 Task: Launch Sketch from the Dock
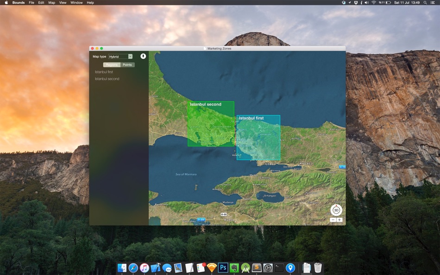[x=212, y=268]
